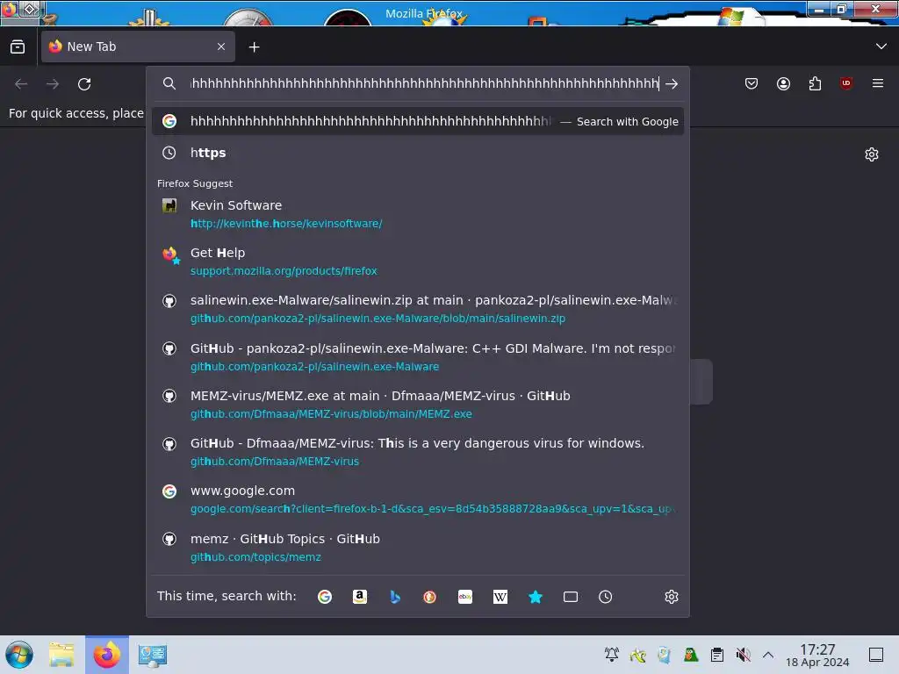Click the clipboard tray icon
Viewport: 899px width, 674px height.
[x=716, y=655]
